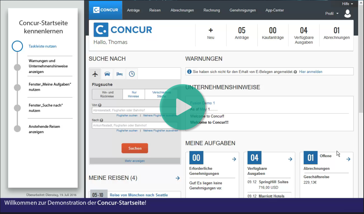Screen dimensions: 364x214
Task: Open the Rechnung menu
Action: [212, 10]
